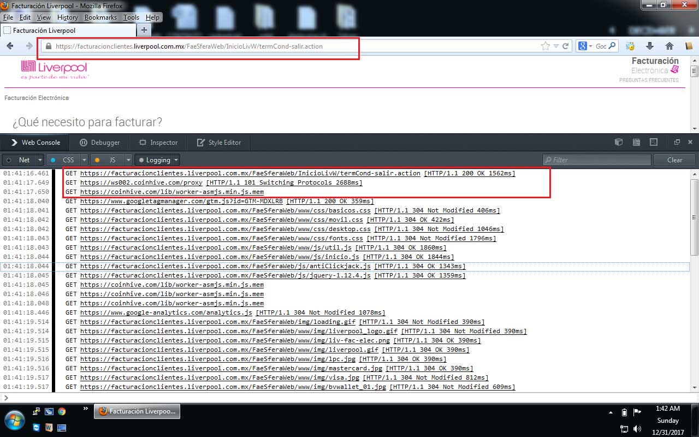Click the battery icon in the system tray

coord(624,412)
